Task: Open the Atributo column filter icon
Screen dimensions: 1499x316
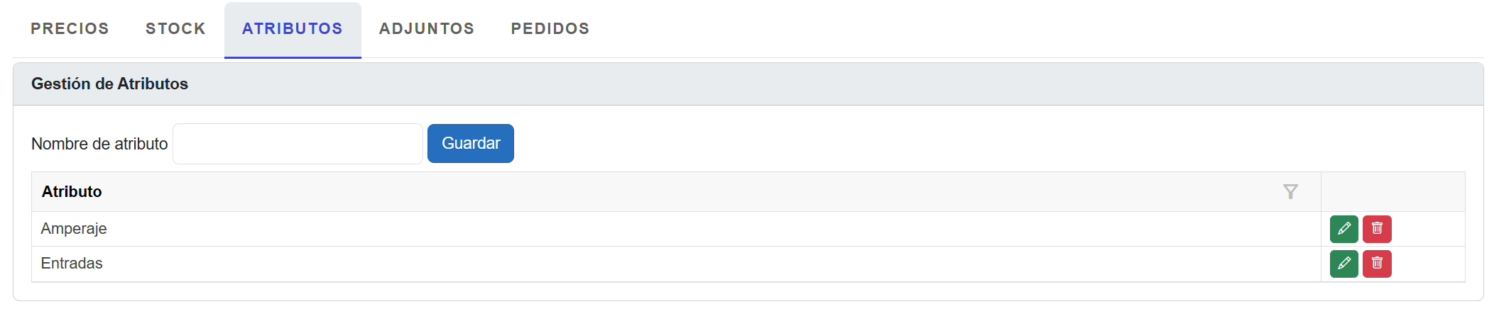Action: click(1290, 192)
